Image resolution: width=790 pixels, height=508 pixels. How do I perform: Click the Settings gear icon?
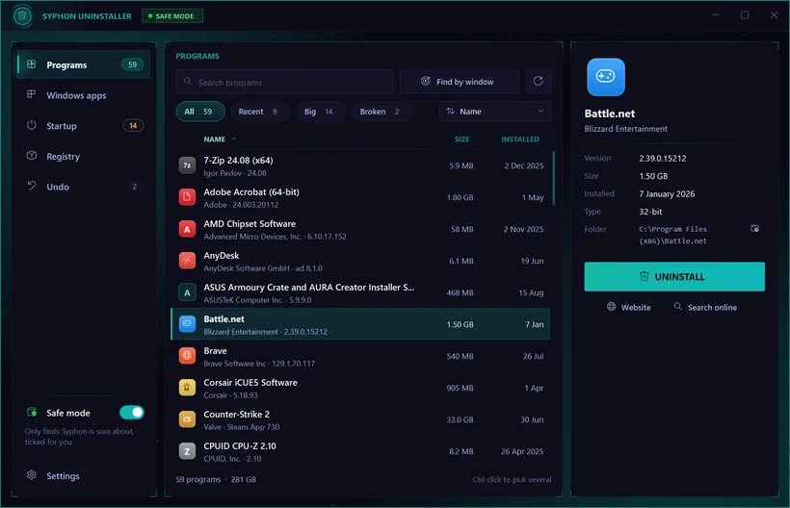(31, 475)
